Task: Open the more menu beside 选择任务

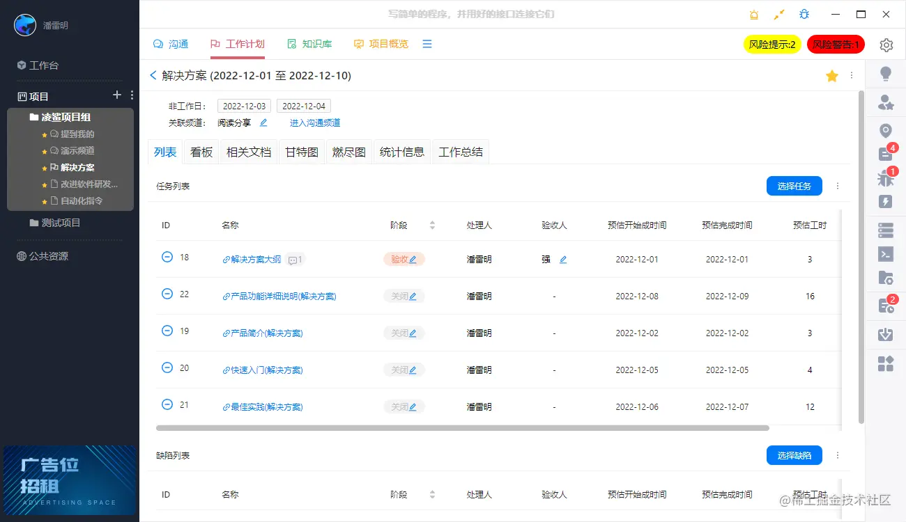Action: (838, 186)
